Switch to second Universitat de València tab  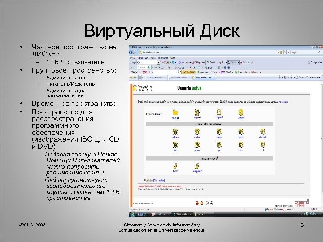[179, 78]
